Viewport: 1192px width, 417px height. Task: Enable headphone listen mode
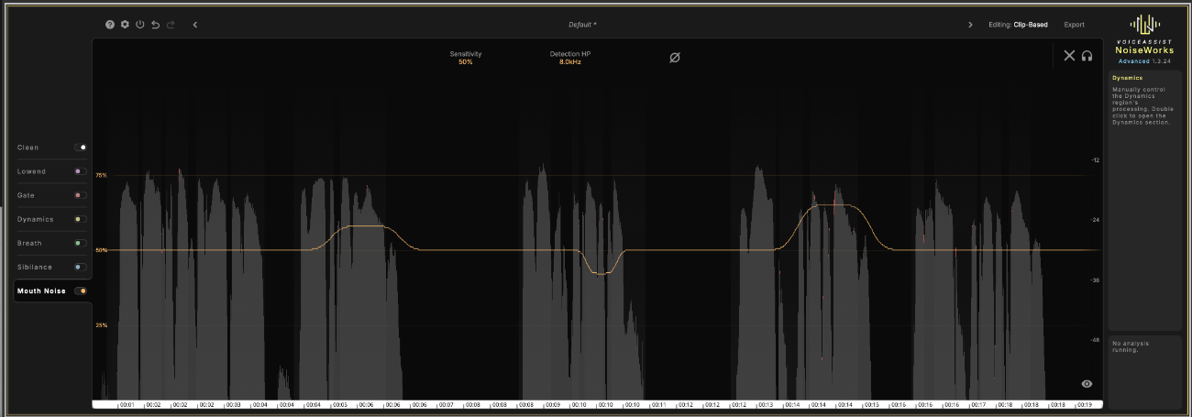[1087, 56]
